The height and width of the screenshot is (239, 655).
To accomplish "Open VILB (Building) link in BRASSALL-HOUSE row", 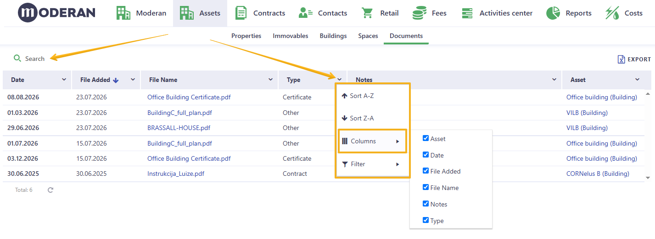I will pos(587,128).
